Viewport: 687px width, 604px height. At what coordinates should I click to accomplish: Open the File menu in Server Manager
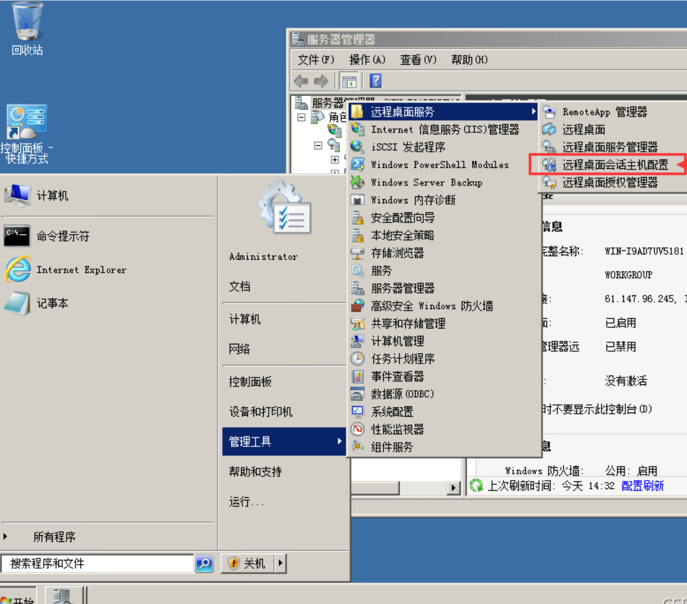(x=316, y=60)
